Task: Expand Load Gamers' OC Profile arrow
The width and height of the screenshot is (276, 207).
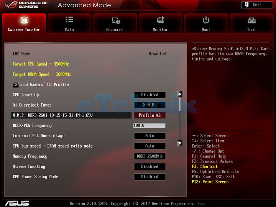Action: (16, 85)
